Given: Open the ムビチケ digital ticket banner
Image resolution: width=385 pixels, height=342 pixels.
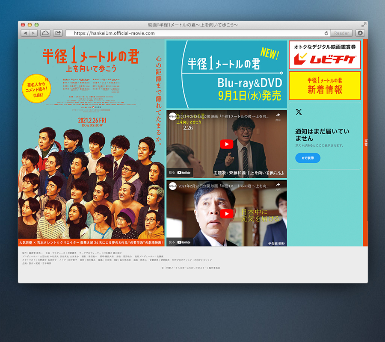Looking at the screenshot, I should tap(325, 55).
